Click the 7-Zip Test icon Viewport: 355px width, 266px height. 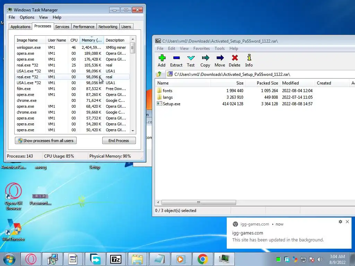[191, 58]
